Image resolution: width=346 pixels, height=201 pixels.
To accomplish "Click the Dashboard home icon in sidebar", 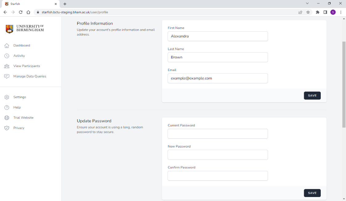I will coord(7,45).
